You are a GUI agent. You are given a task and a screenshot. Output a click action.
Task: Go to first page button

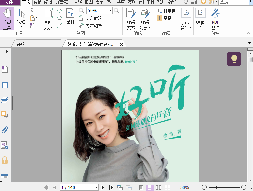point(46,187)
